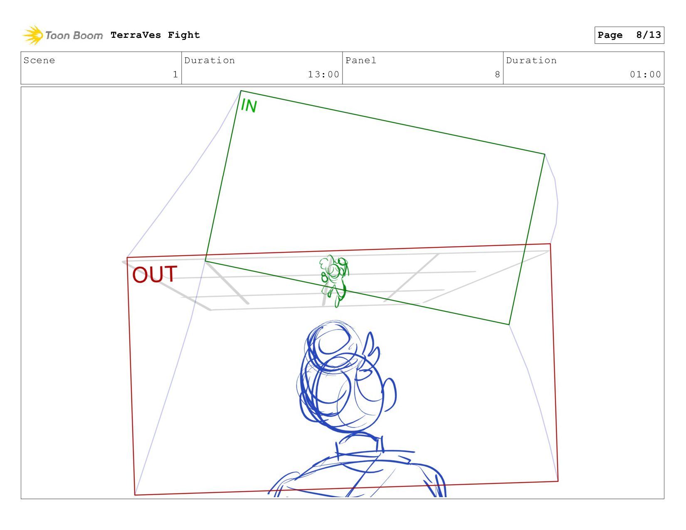The width and height of the screenshot is (686, 530).
Task: Click the TerraVes Fight project title
Action: pos(155,35)
